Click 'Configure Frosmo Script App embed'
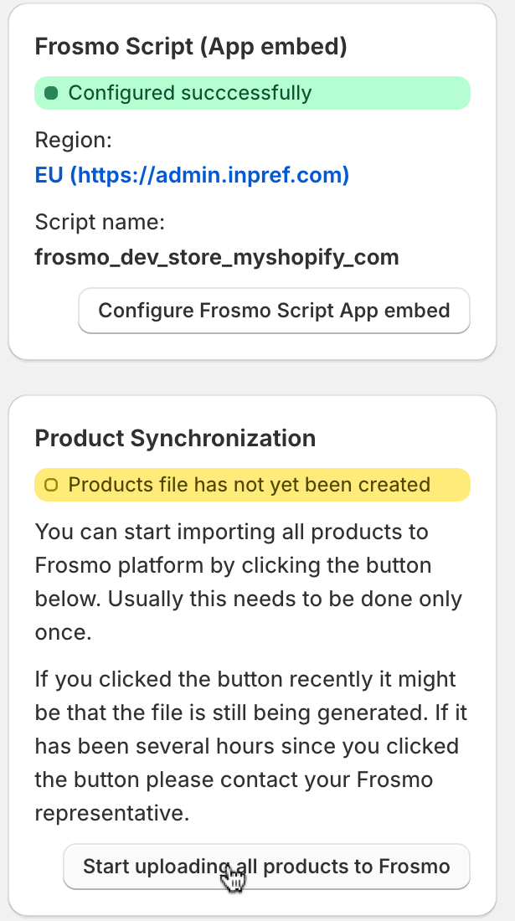The image size is (515, 921). point(274,310)
